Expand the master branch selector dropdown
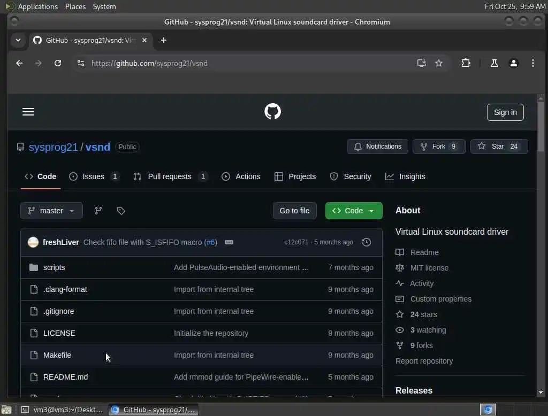 (x=52, y=211)
